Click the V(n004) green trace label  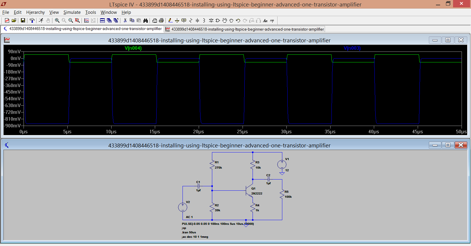point(133,48)
